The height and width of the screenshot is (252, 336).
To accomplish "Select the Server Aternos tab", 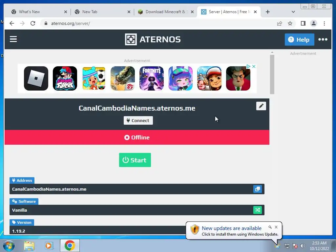I will coord(229,12).
